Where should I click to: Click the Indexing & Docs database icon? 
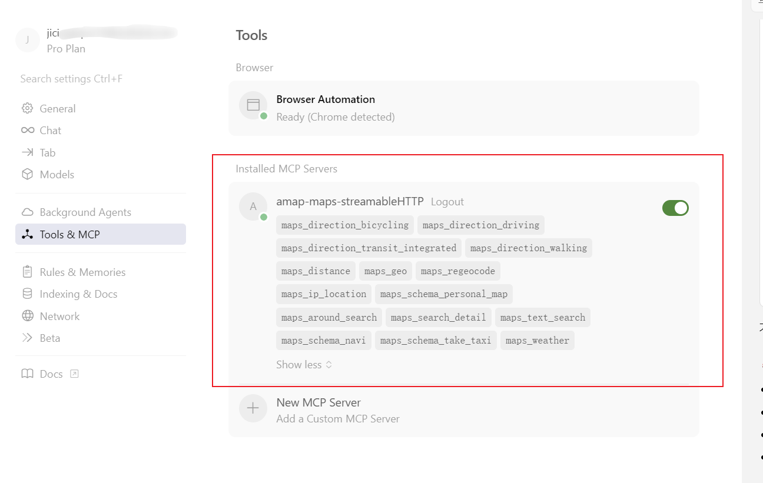[27, 294]
